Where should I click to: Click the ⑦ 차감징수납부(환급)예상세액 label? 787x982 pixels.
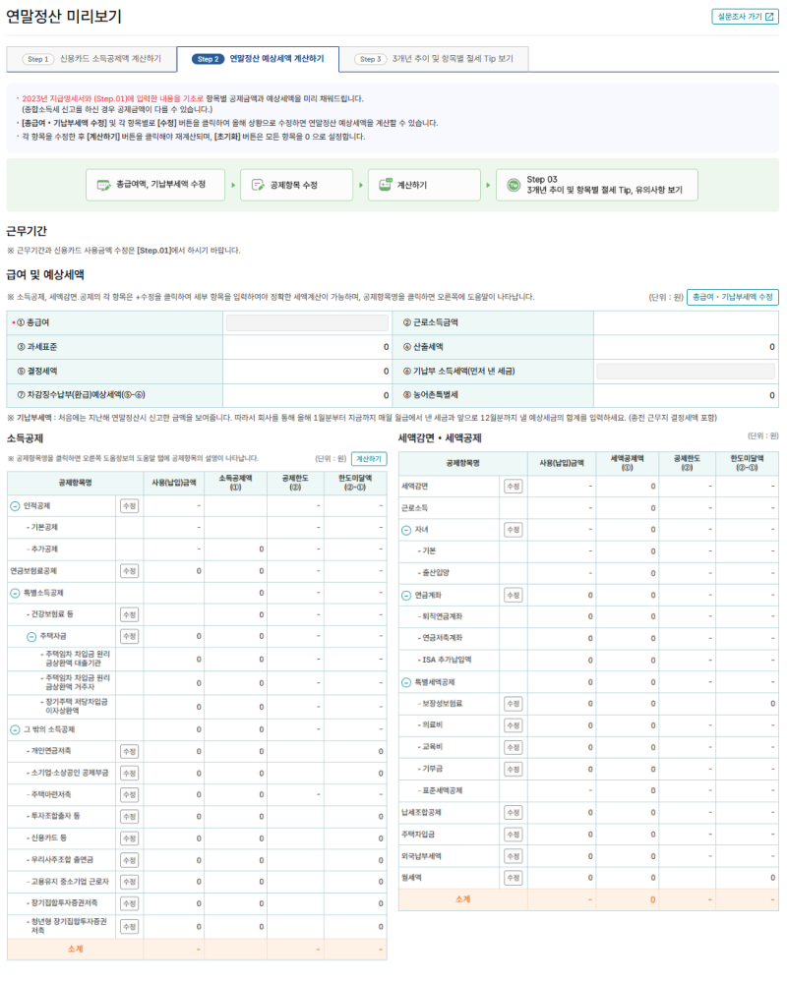click(81, 395)
